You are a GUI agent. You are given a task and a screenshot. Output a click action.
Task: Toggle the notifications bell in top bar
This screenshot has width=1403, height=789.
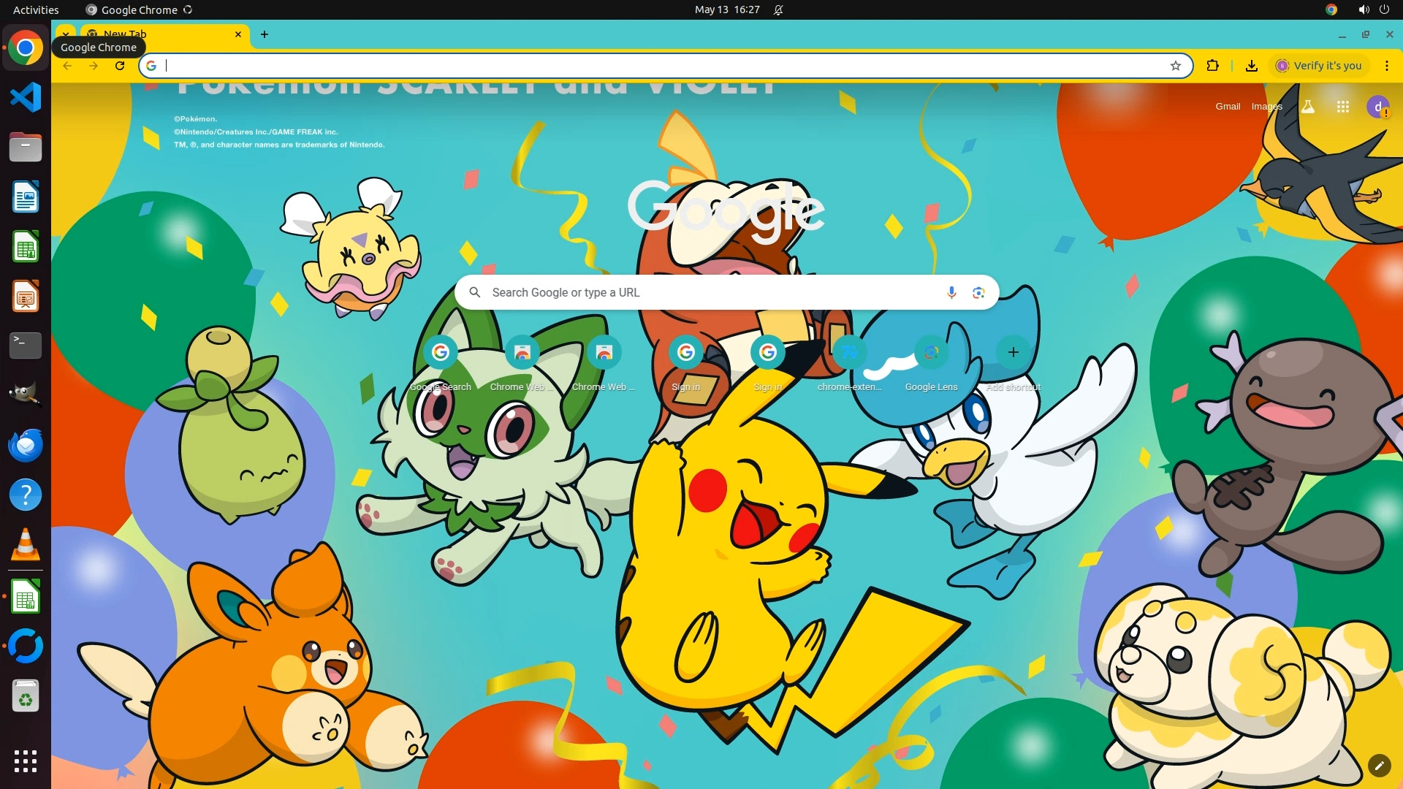click(778, 9)
